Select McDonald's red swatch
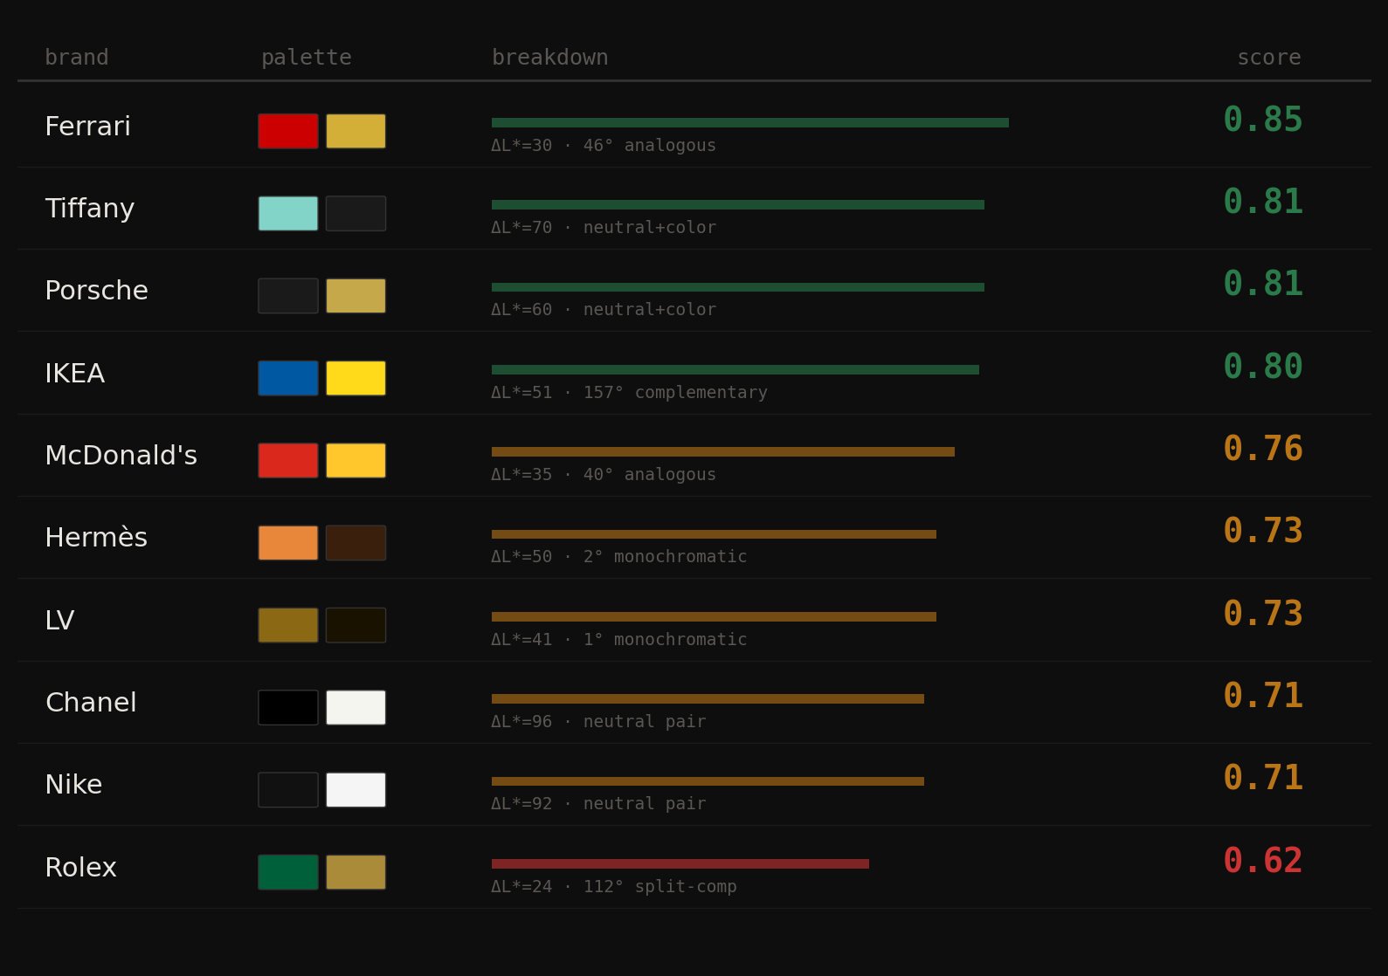Screen dimensions: 1388x976 tap(288, 460)
